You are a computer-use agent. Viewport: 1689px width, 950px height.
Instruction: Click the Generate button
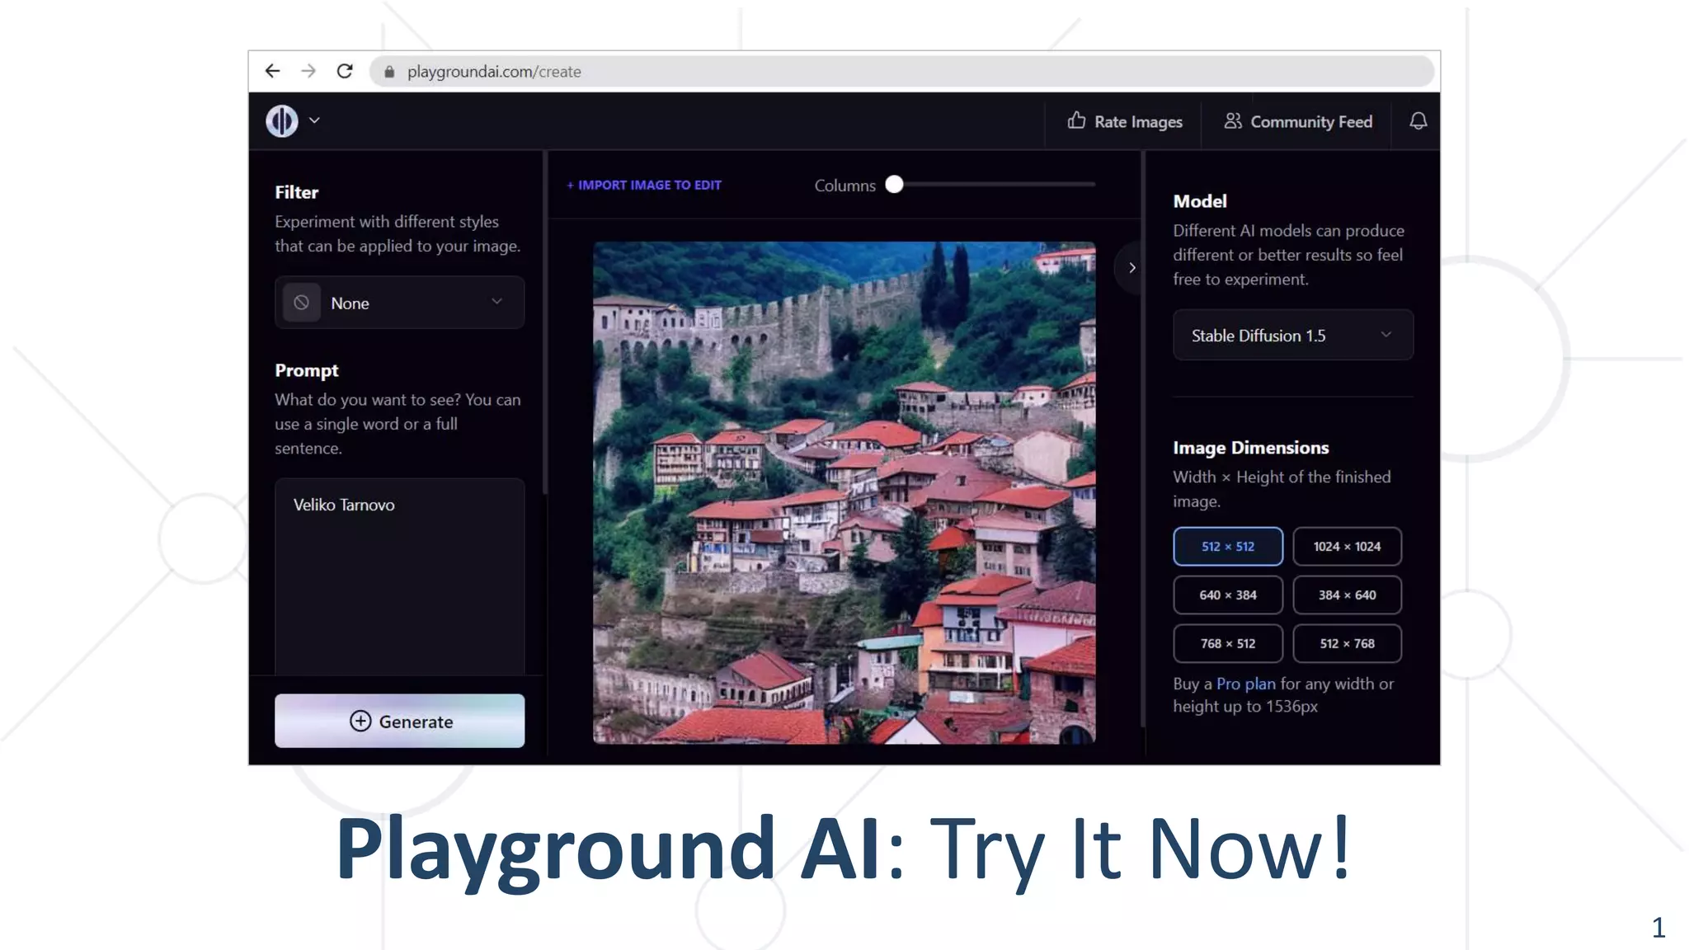[x=399, y=721]
